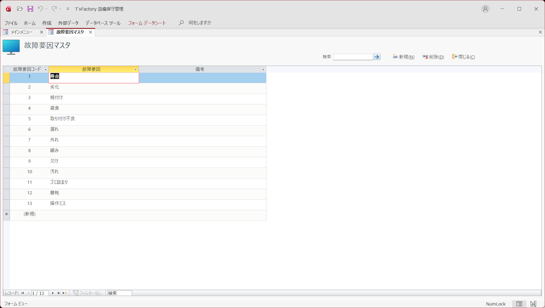Click the user account icon in title bar
The image size is (545, 308).
pyautogui.click(x=485, y=9)
